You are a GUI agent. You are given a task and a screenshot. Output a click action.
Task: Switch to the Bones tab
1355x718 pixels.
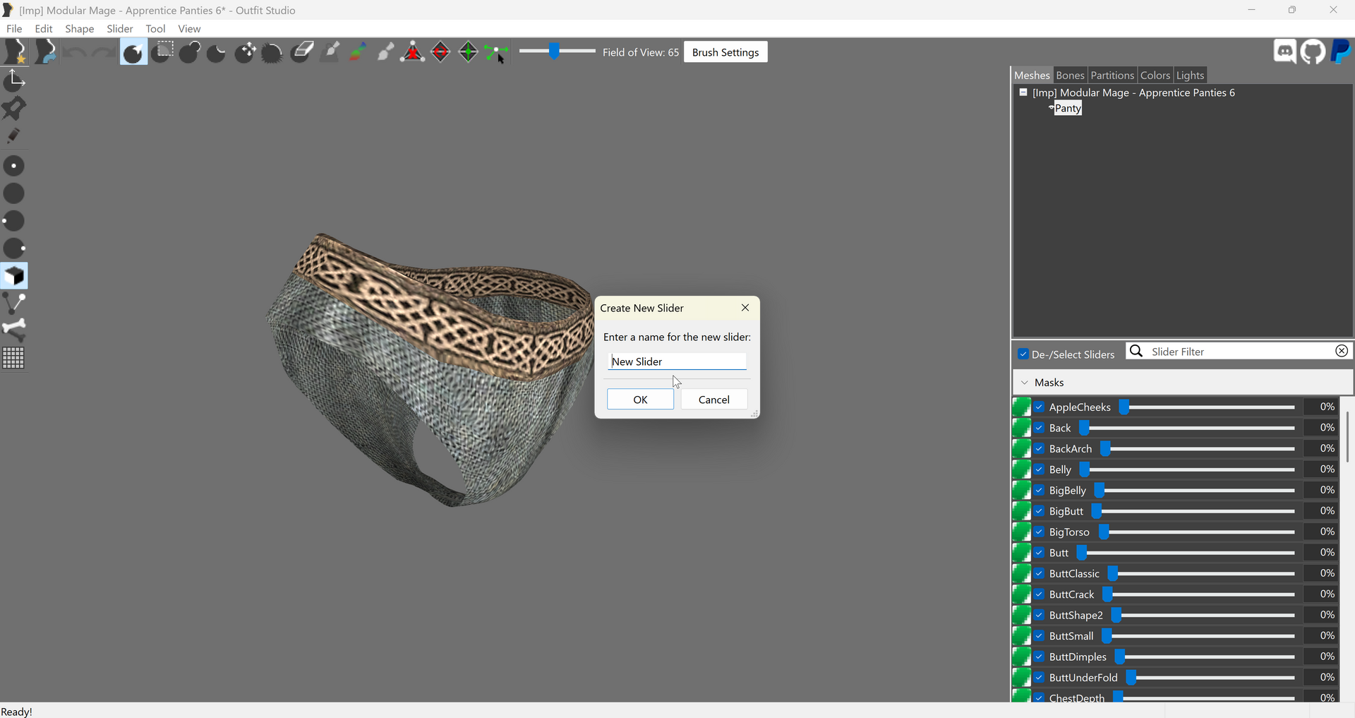click(x=1070, y=76)
